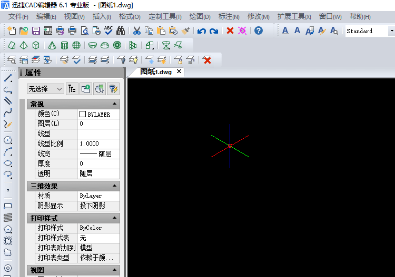The image size is (395, 277).
Task: Activate the match properties brush
Action: click(x=185, y=30)
